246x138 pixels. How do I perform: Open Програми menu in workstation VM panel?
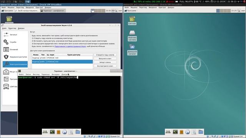click(130, 11)
